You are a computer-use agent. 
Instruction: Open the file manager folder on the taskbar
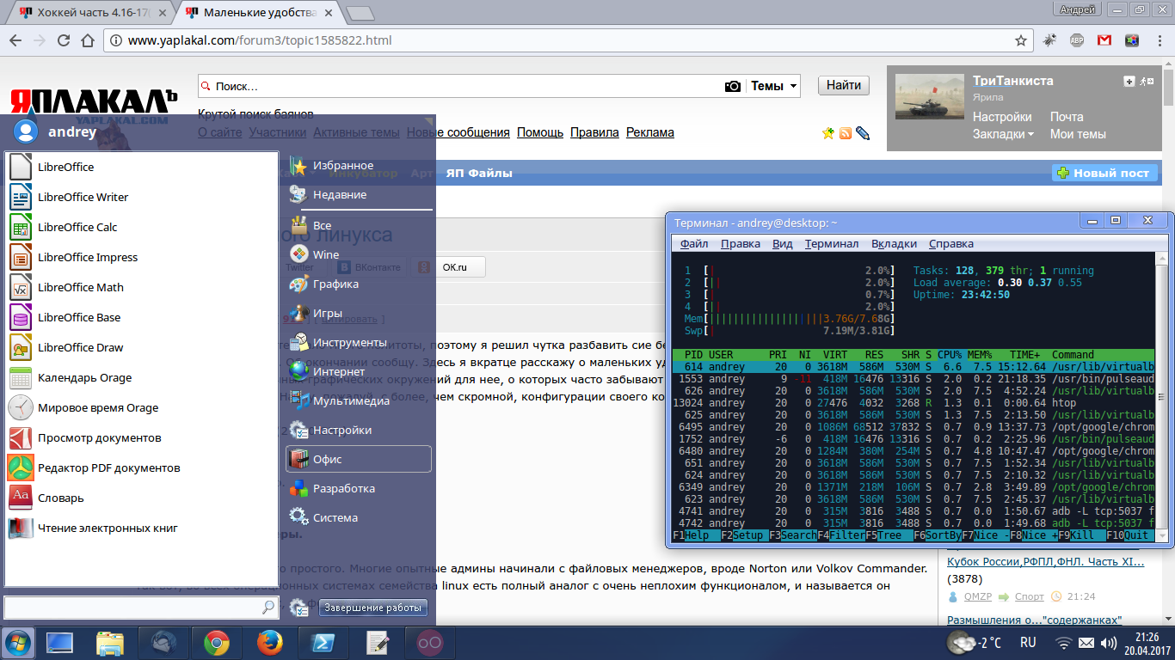click(x=110, y=643)
